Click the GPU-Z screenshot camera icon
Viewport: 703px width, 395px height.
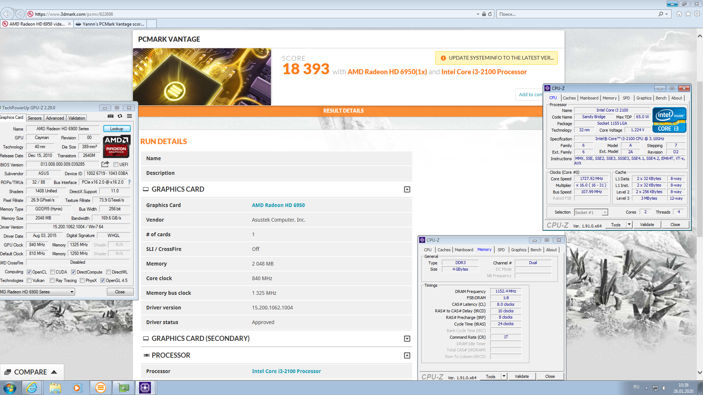click(111, 116)
